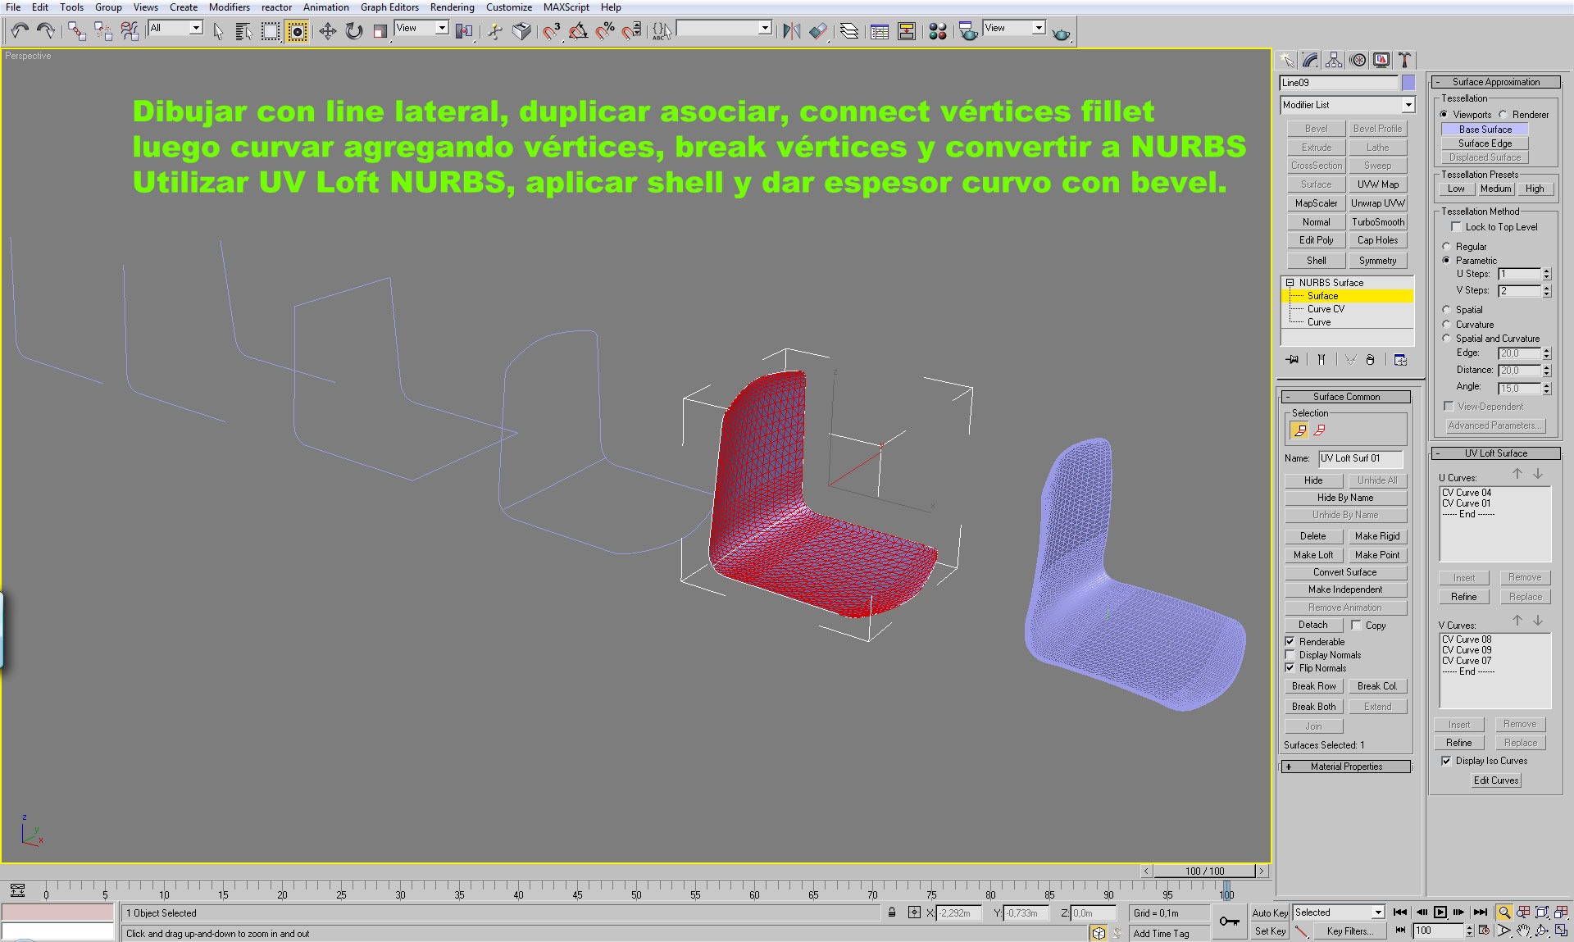The width and height of the screenshot is (1574, 942).
Task: Select Curve CV in the modifier stack
Action: (1326, 309)
